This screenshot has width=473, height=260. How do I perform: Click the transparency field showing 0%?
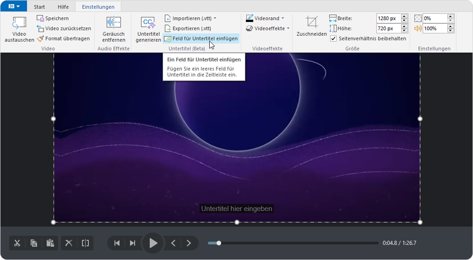click(x=435, y=18)
